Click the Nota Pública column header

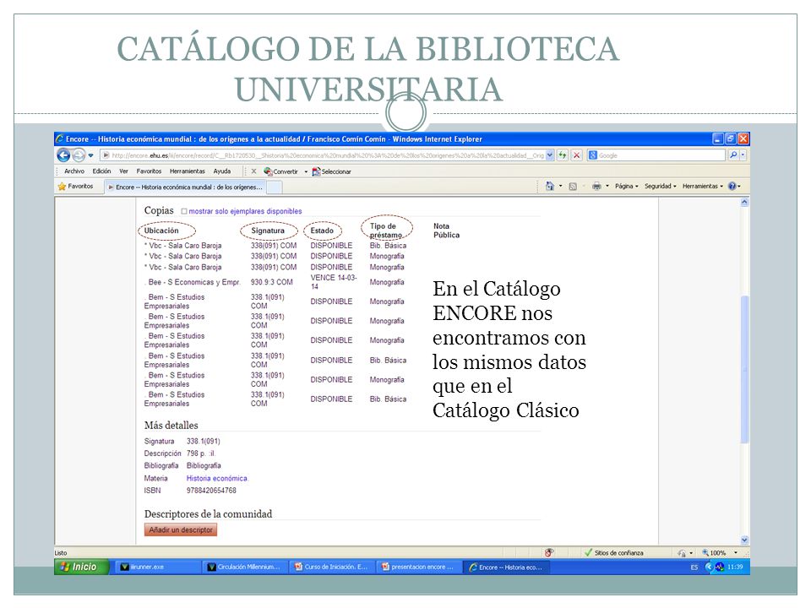coord(446,230)
